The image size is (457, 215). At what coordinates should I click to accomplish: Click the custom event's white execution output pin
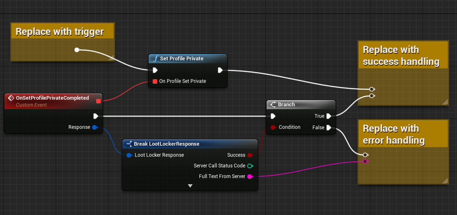96,116
